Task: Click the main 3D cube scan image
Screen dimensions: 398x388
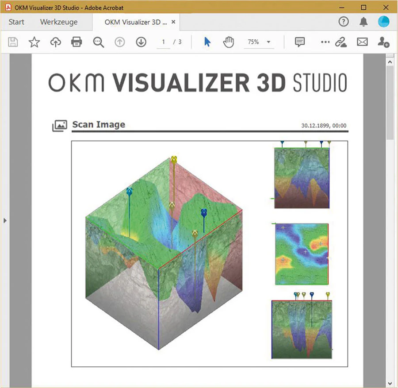Action: click(164, 253)
